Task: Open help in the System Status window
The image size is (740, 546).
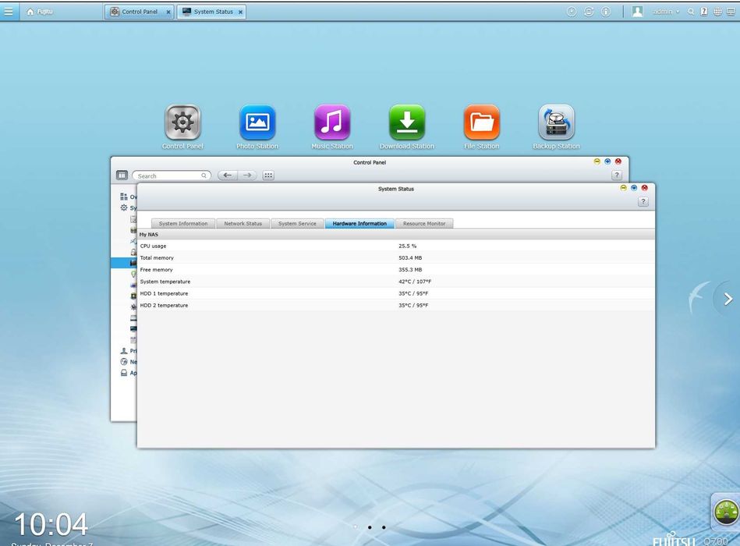Action: click(x=643, y=201)
